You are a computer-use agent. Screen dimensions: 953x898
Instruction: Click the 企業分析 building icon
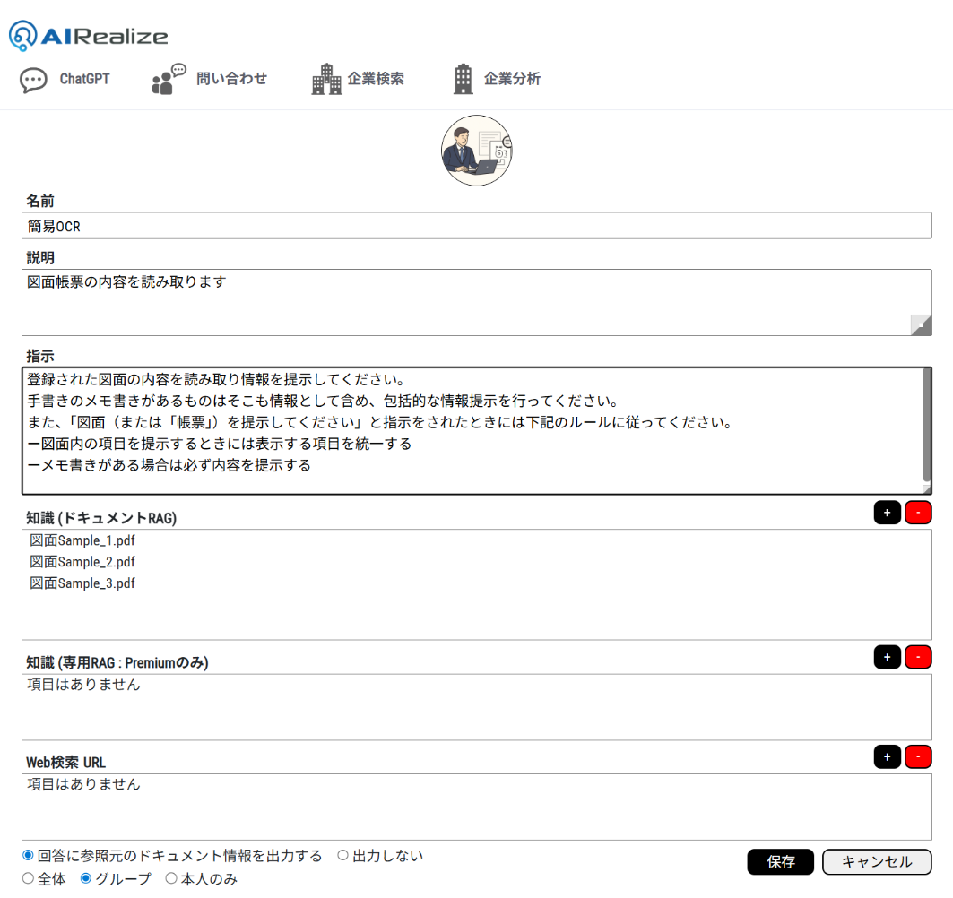(463, 80)
